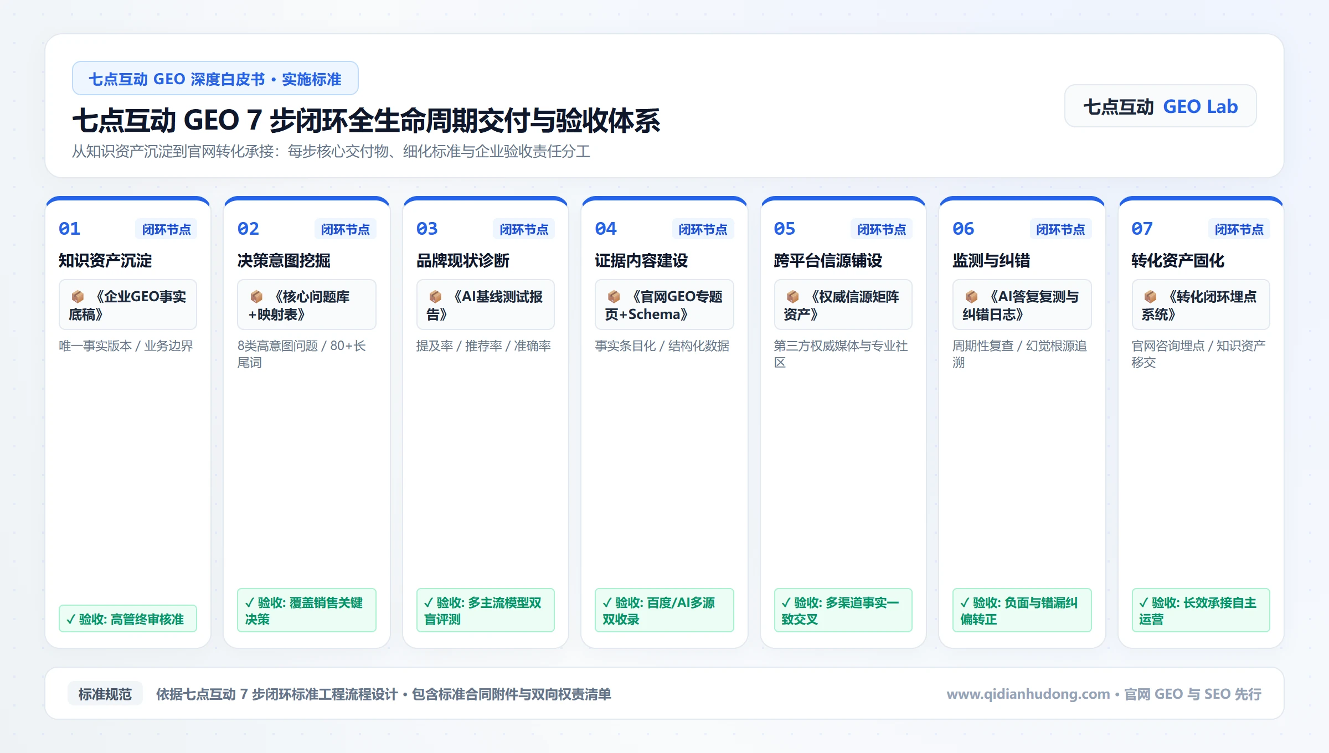Click the text 第三方权威媒体与专业社区
Viewport: 1329px width, 753px height.
click(x=841, y=354)
